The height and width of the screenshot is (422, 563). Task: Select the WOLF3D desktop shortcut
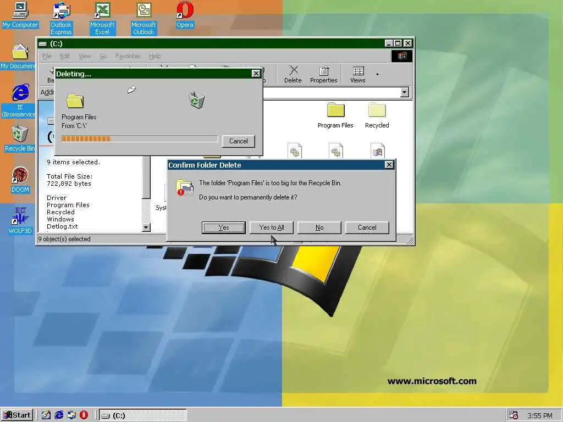(x=20, y=221)
